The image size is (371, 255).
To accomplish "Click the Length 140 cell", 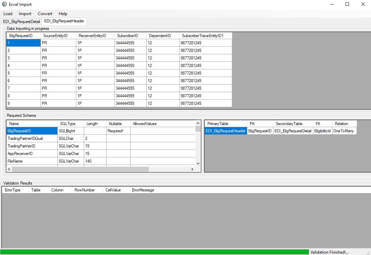I will tap(95, 161).
